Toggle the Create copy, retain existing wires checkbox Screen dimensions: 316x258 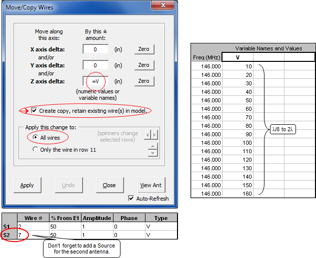tap(34, 110)
